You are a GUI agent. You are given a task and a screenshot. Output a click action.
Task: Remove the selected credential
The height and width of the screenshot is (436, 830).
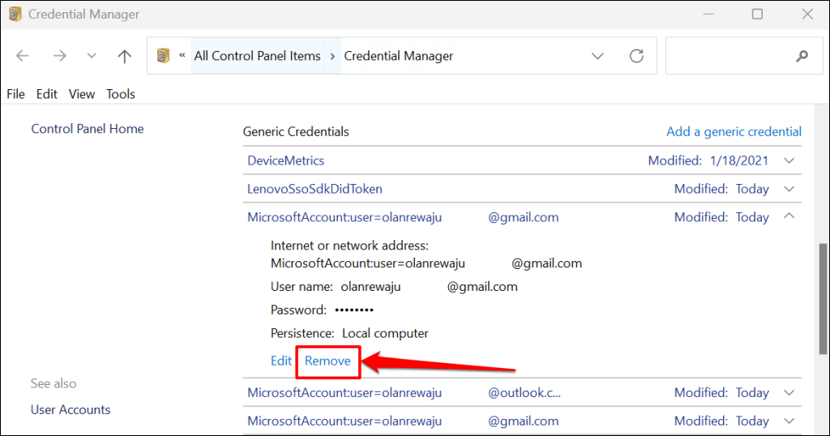(x=327, y=361)
